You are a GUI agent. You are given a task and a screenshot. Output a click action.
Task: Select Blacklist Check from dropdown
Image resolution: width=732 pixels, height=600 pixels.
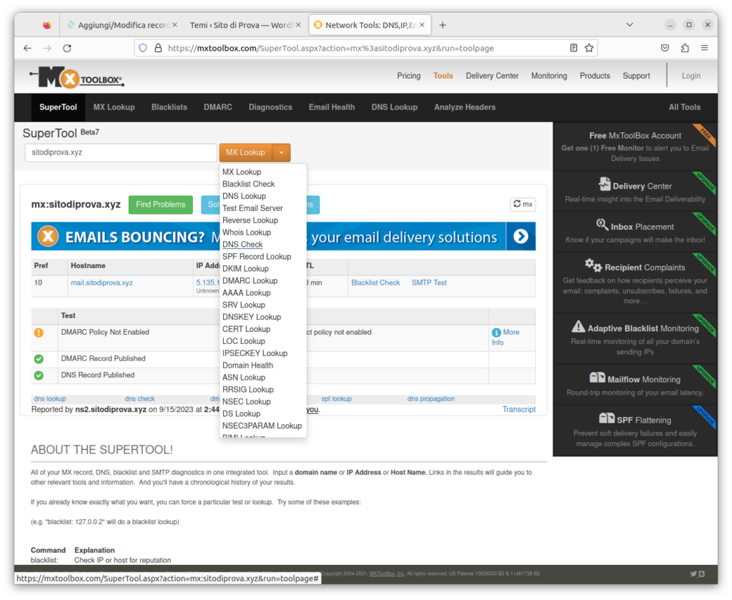248,184
